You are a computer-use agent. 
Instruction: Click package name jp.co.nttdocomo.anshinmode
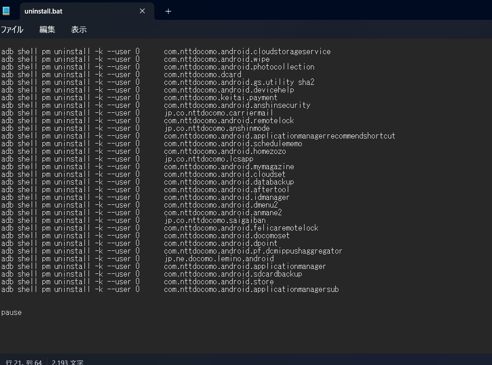coord(216,128)
